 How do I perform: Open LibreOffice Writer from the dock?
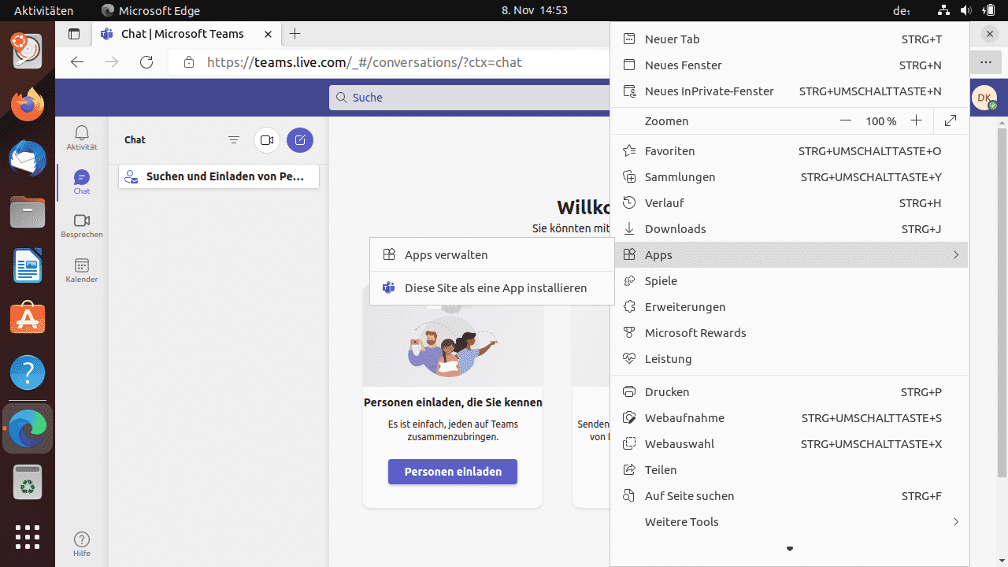pyautogui.click(x=28, y=265)
